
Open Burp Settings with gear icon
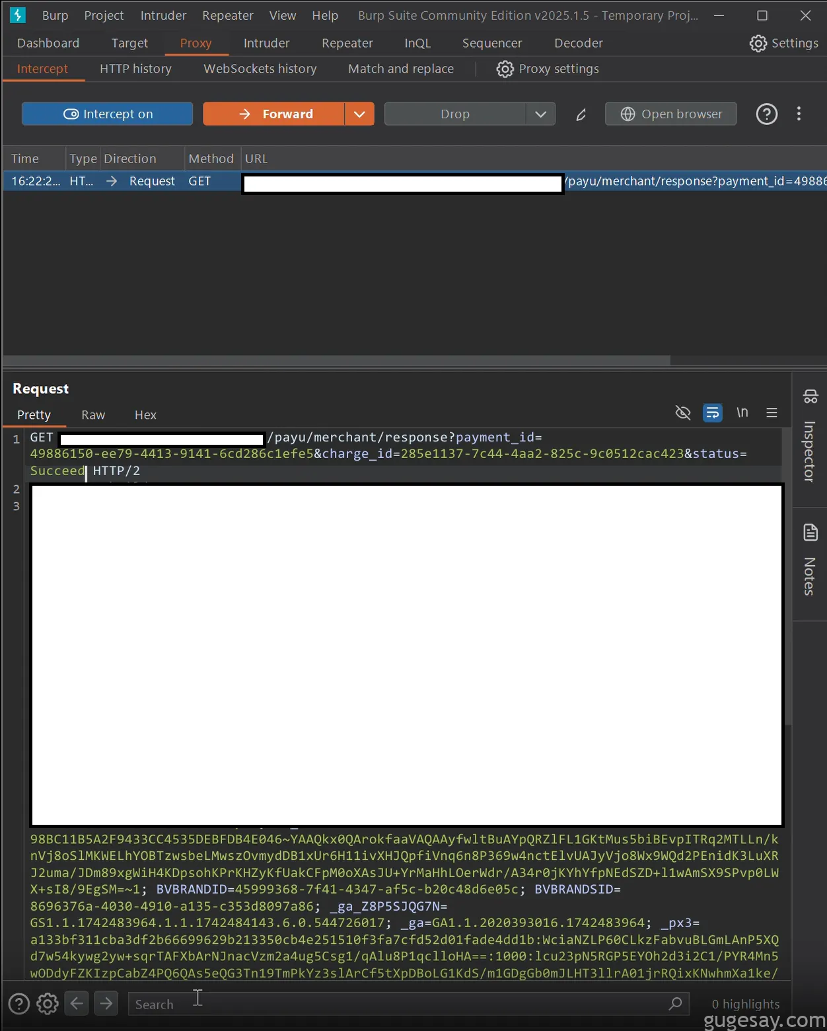(784, 43)
